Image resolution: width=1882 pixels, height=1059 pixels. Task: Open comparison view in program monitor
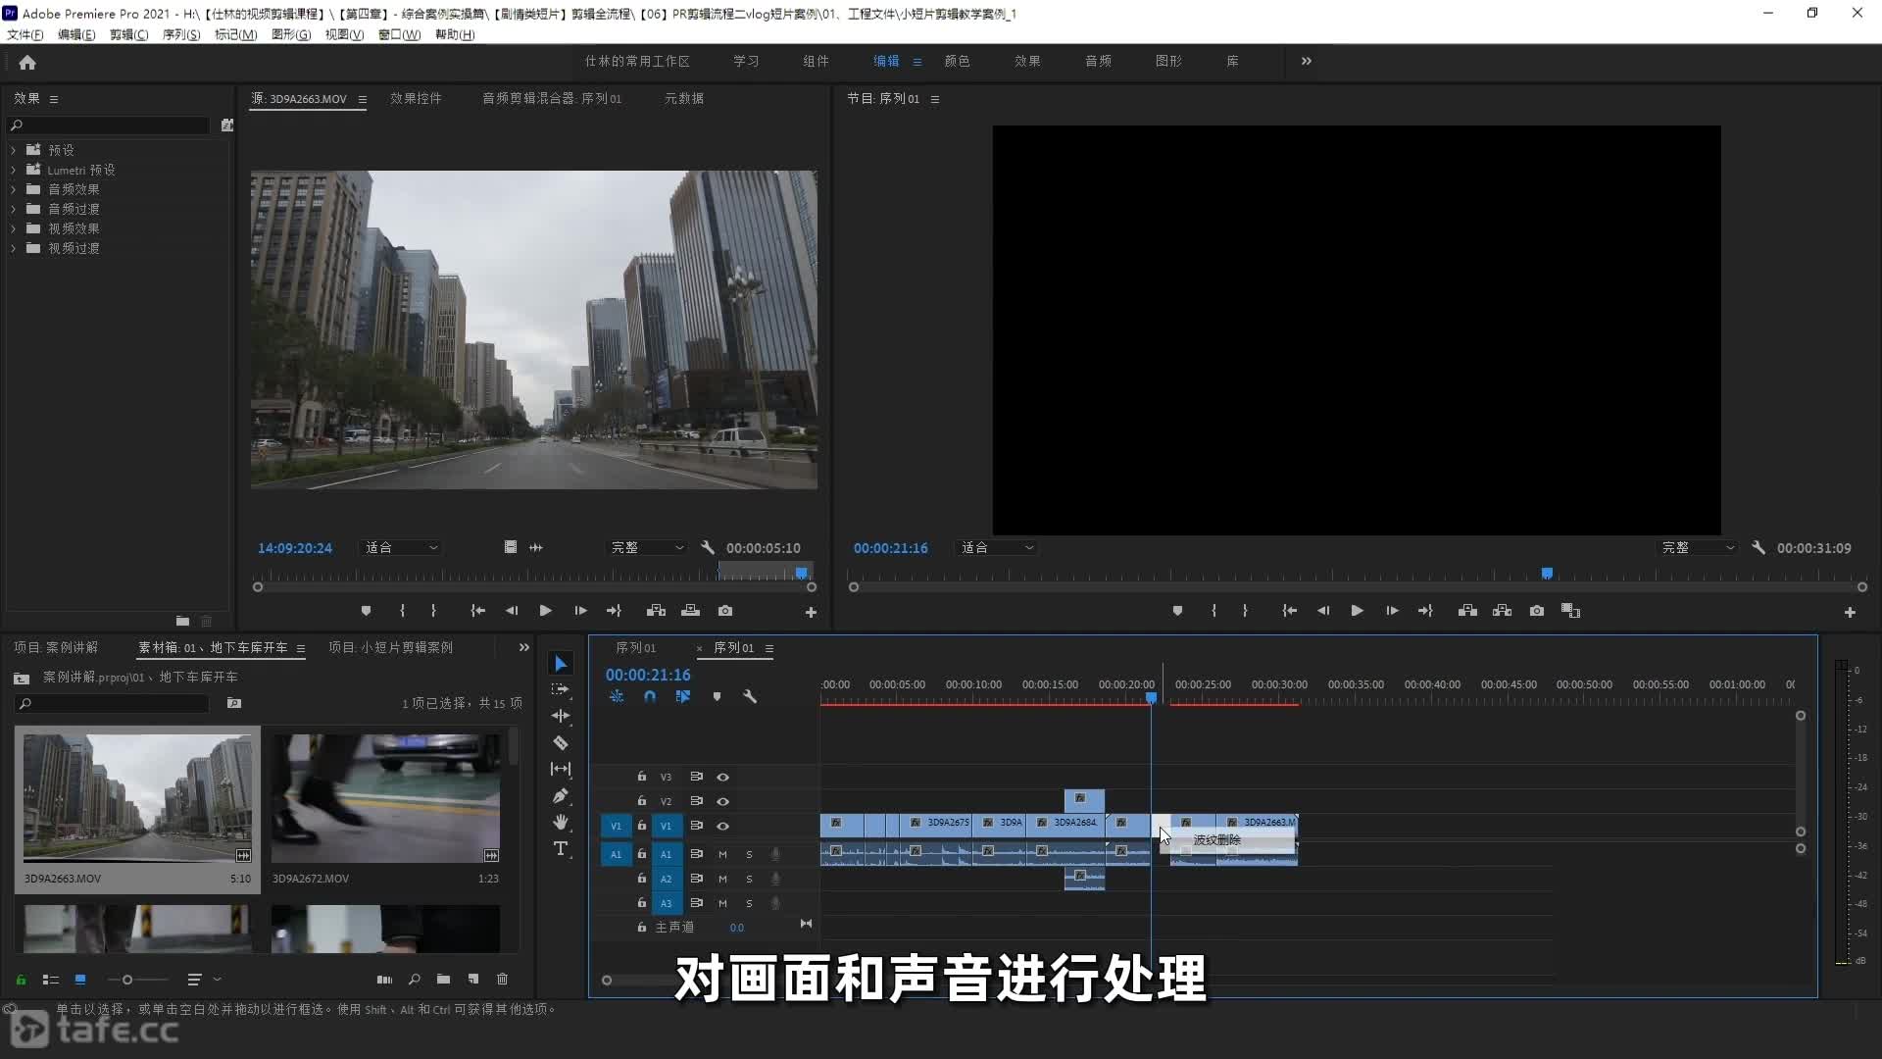tap(1570, 610)
